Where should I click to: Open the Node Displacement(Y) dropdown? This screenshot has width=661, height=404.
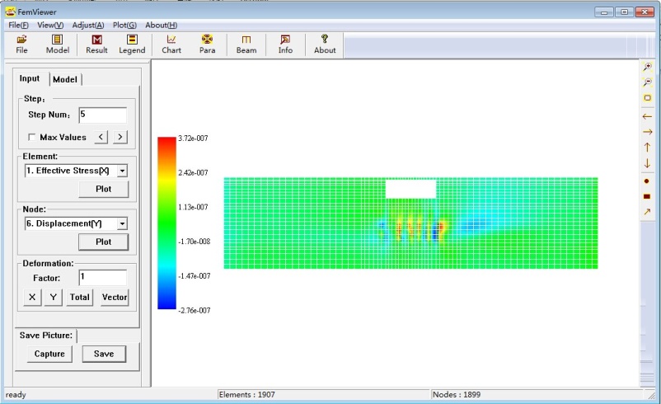tap(122, 223)
